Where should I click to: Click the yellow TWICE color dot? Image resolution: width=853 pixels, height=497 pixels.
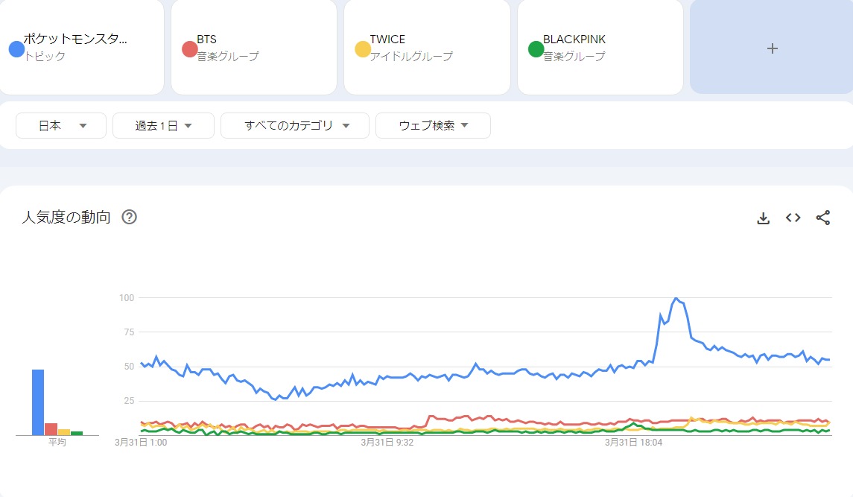(363, 49)
